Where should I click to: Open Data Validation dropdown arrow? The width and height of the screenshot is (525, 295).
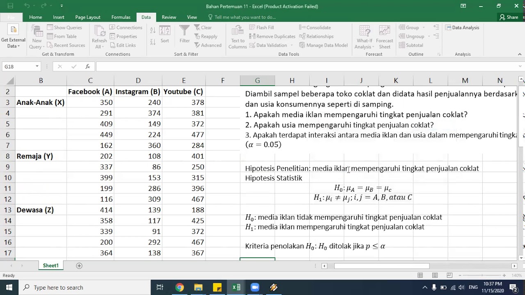pos(292,45)
